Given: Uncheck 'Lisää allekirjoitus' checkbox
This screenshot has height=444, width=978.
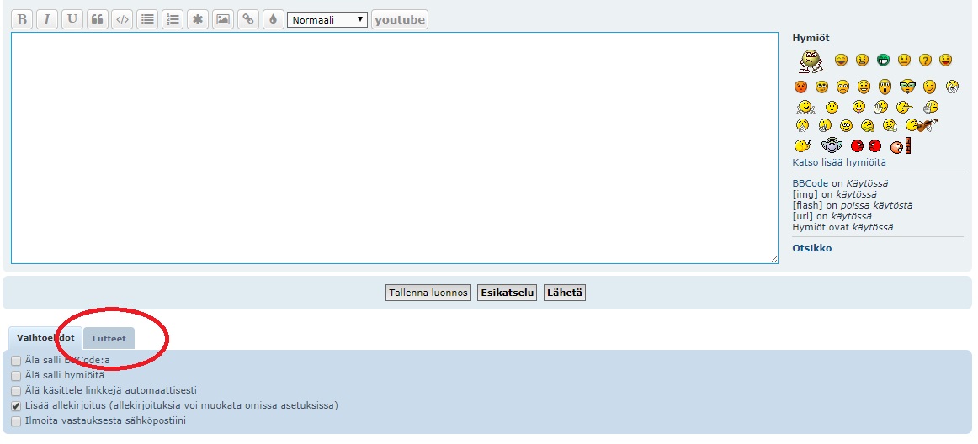Looking at the screenshot, I should pyautogui.click(x=16, y=406).
